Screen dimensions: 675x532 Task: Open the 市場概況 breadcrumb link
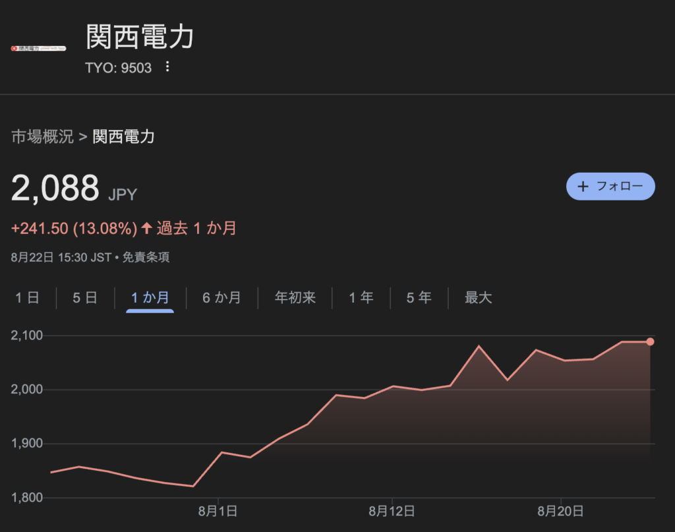click(x=42, y=136)
